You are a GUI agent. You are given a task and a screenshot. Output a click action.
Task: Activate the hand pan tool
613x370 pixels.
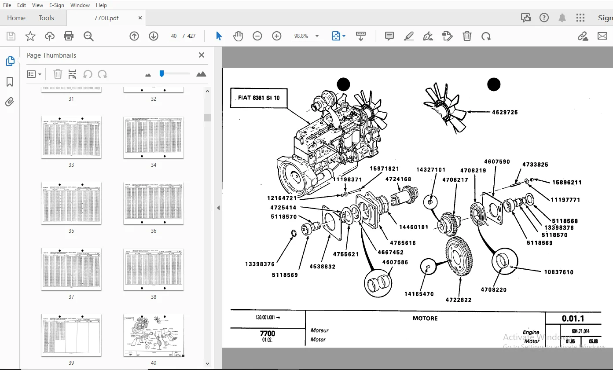click(238, 36)
